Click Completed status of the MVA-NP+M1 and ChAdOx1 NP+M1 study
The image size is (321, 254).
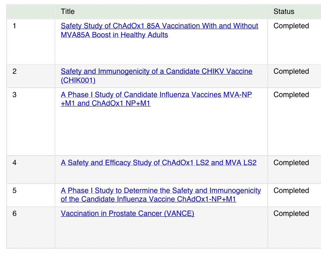(x=291, y=95)
